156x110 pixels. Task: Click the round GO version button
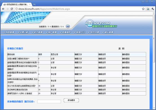68,26
